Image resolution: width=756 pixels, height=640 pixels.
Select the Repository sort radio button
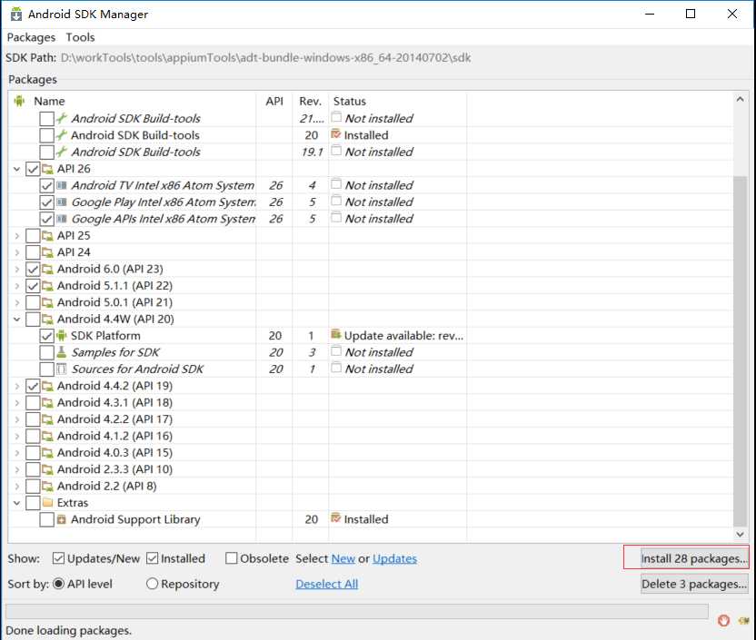click(153, 584)
